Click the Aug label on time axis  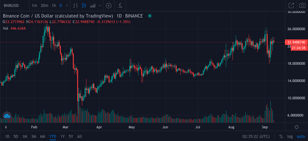pos(231,127)
